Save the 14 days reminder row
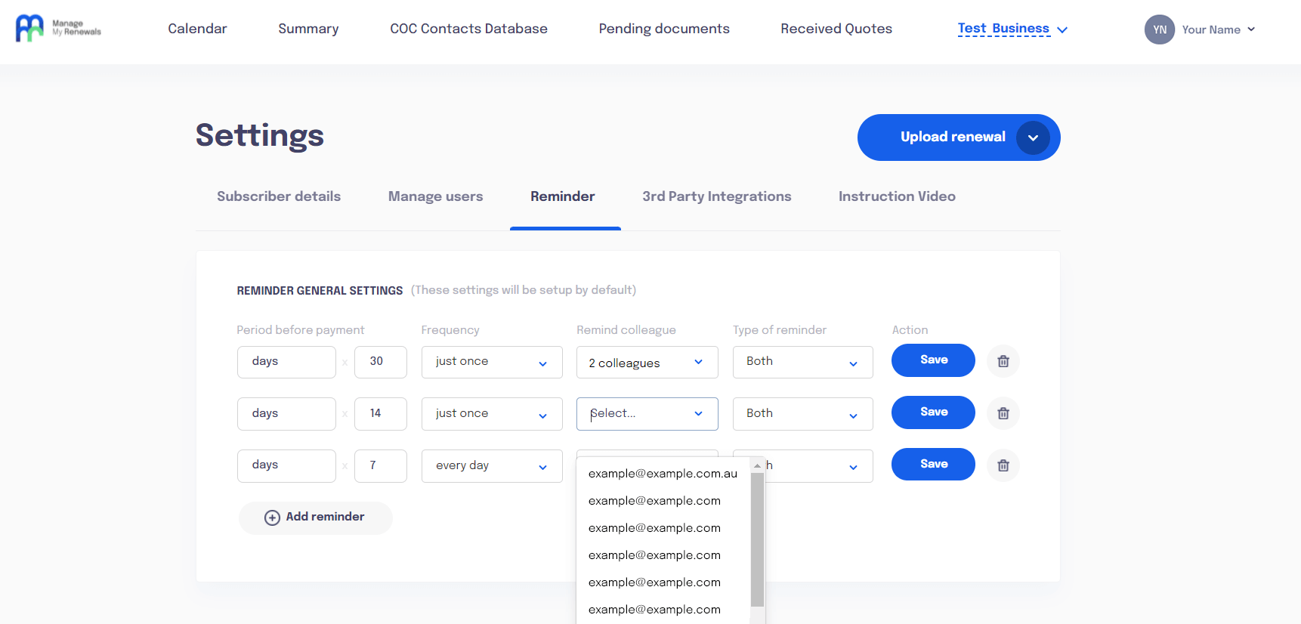Image resolution: width=1301 pixels, height=624 pixels. (x=933, y=412)
